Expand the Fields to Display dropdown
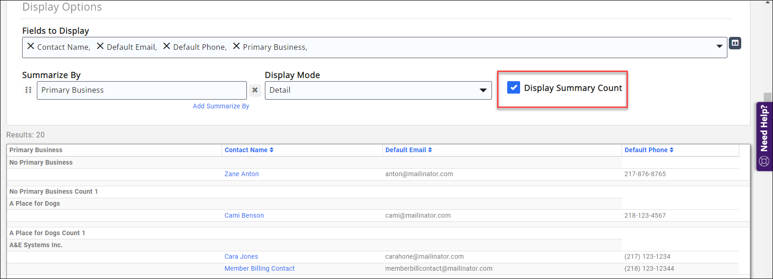This screenshot has width=773, height=279. [x=719, y=47]
